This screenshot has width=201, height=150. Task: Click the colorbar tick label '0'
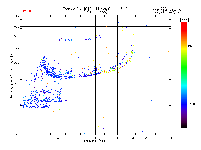188,75
